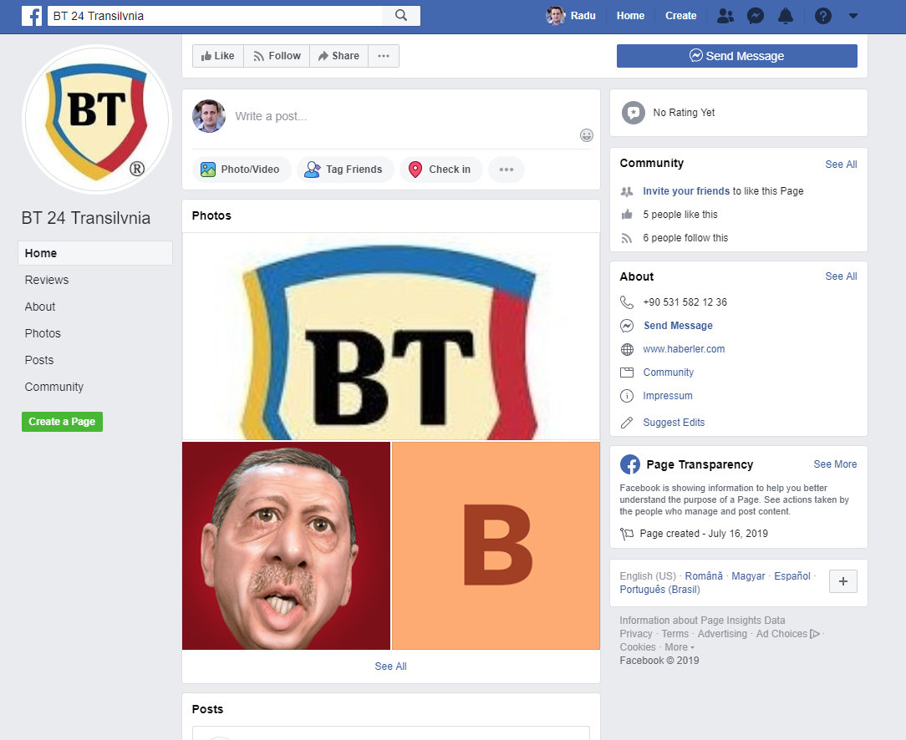Click the Impressum link
Screen dimensions: 906x740
pyautogui.click(x=668, y=396)
